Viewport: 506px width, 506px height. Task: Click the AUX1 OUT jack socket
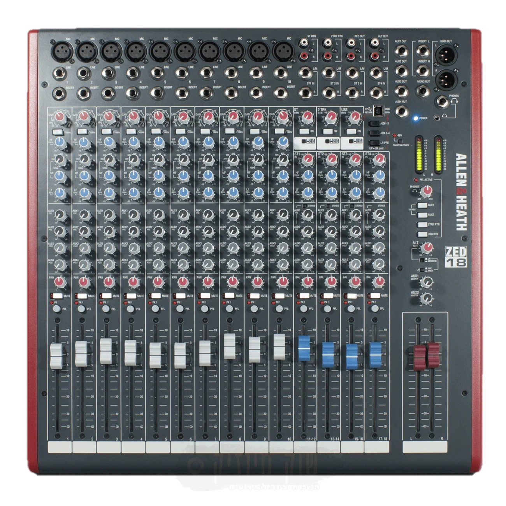(x=401, y=51)
